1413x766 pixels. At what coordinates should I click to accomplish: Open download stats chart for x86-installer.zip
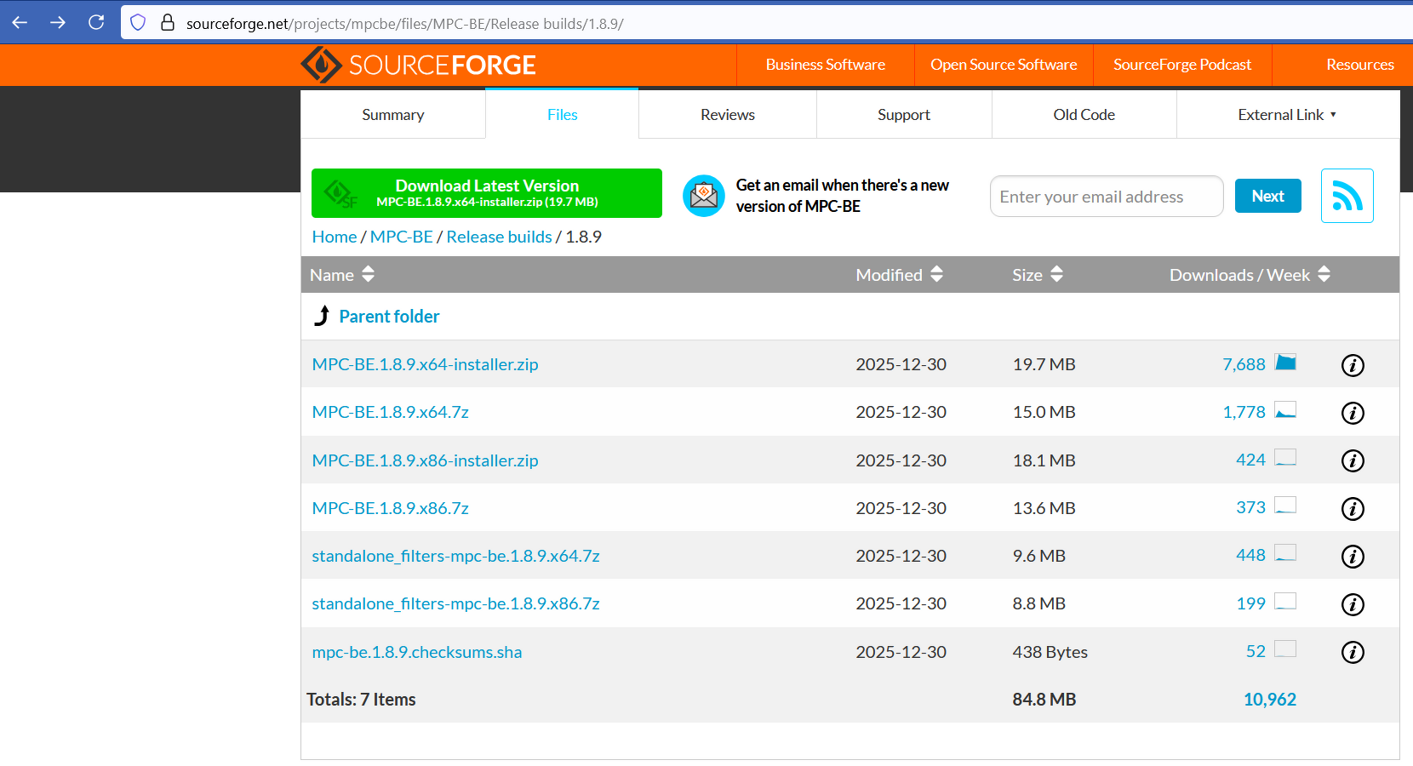click(1285, 458)
